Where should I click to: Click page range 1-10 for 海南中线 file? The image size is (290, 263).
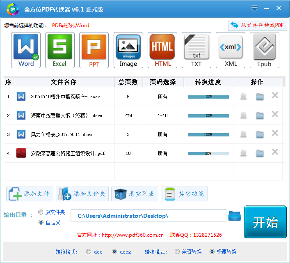click(x=162, y=116)
